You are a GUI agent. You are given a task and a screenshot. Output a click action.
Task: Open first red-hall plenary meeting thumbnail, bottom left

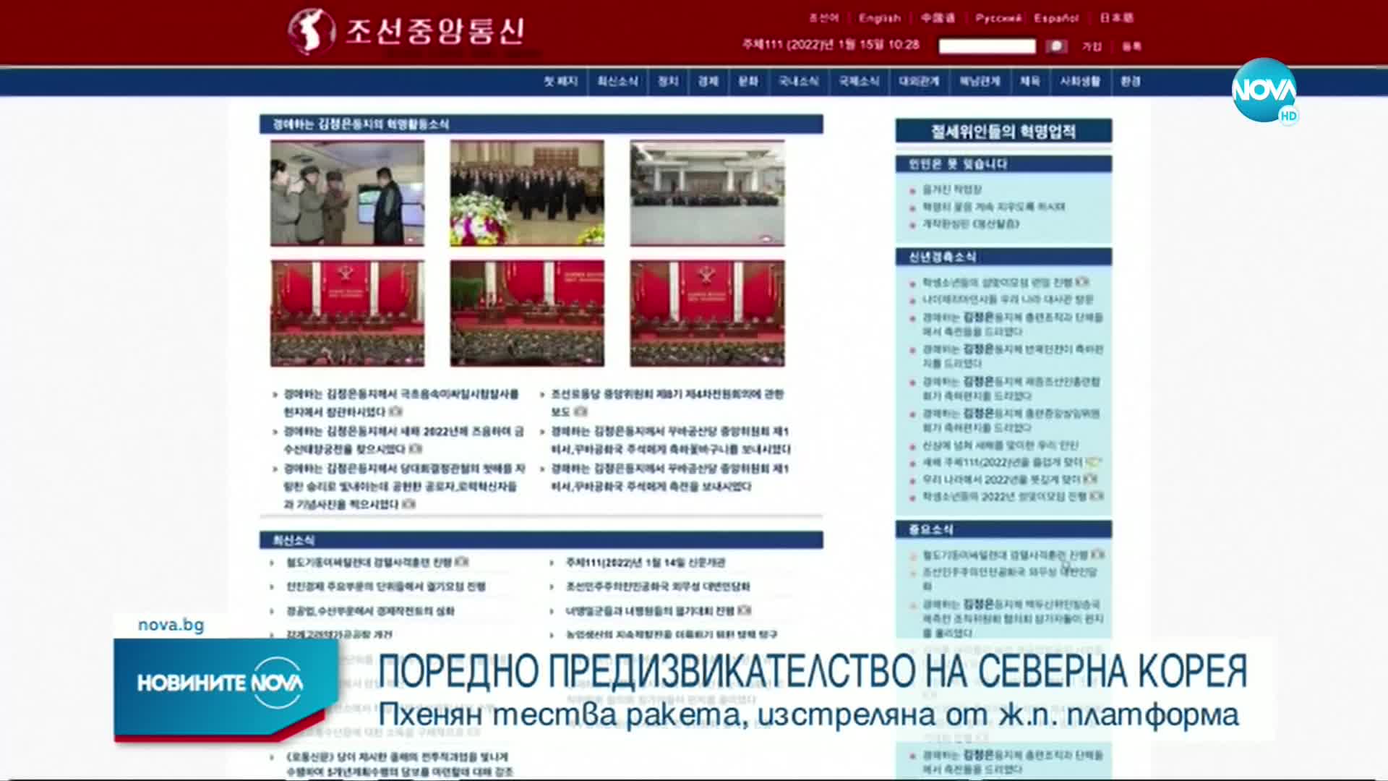(348, 313)
